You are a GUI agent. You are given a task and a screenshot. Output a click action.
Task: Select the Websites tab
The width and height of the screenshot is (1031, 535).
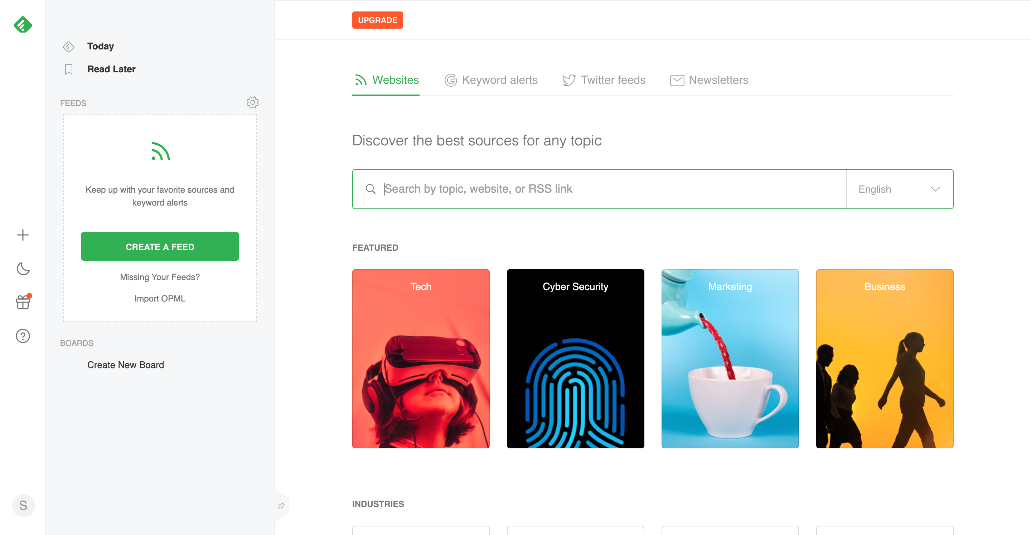pyautogui.click(x=396, y=79)
